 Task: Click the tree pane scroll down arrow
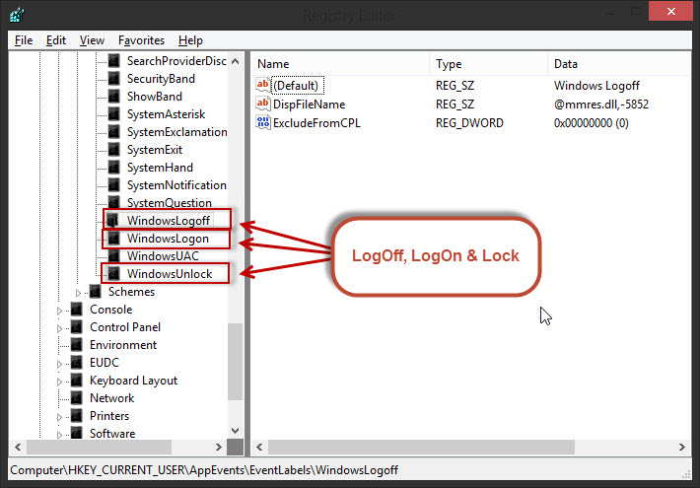[x=236, y=431]
